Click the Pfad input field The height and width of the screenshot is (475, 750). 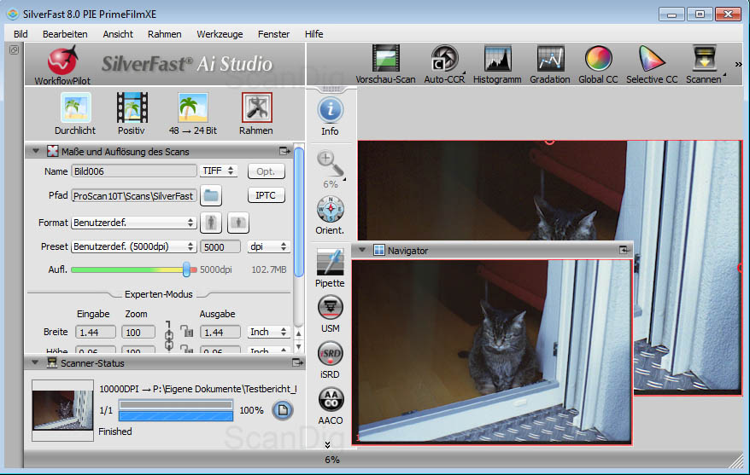point(133,196)
